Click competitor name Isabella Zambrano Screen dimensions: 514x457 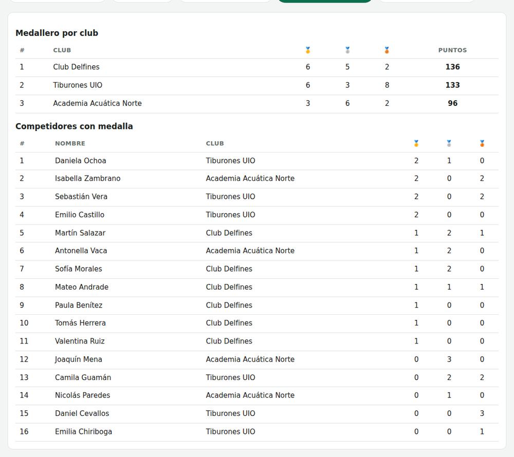87,178
